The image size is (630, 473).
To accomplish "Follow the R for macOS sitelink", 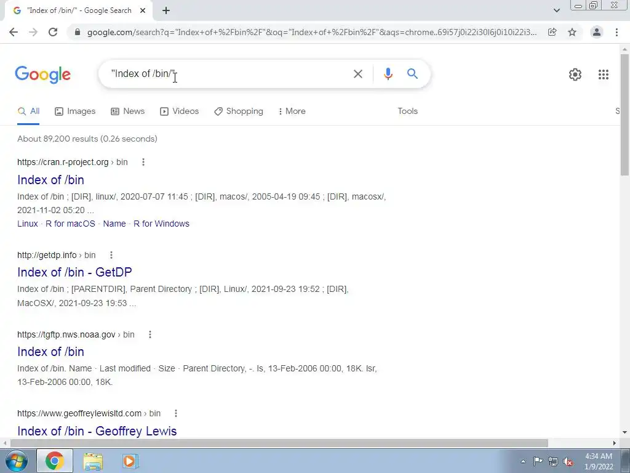I will click(x=70, y=224).
